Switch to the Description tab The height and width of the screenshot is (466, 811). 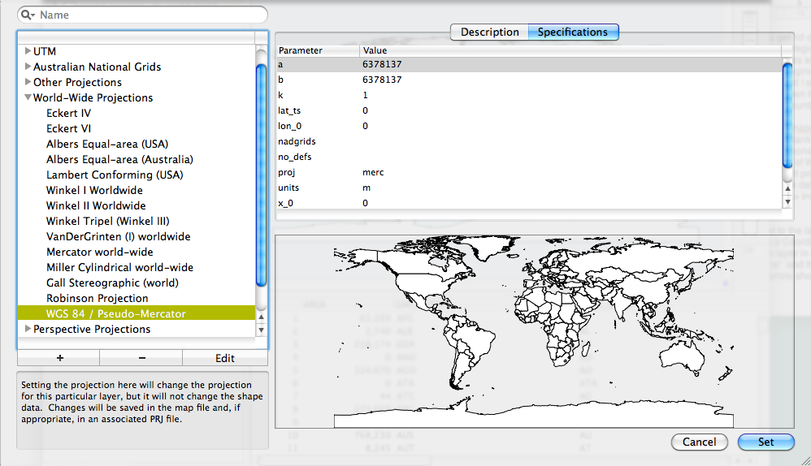489,32
